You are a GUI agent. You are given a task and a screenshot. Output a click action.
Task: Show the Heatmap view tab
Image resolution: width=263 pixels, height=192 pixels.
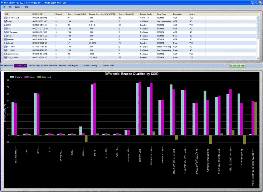63,66
